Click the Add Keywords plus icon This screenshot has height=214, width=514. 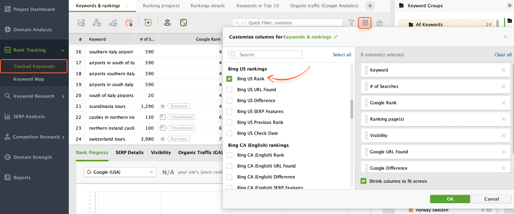click(148, 23)
